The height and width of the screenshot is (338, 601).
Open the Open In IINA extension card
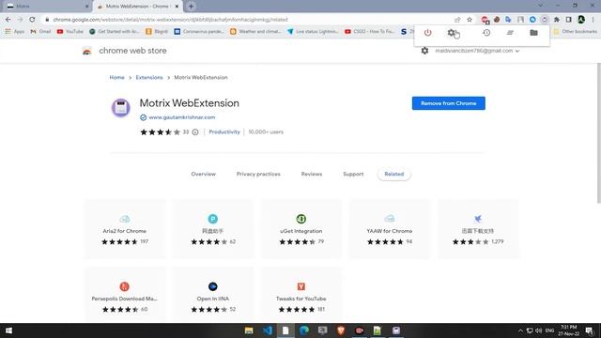coord(213,296)
